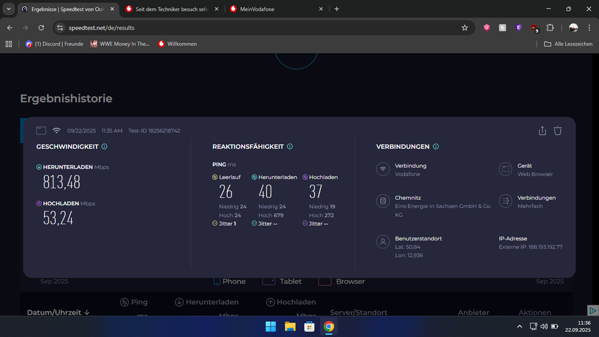Open Microsoft Store from taskbar
The width and height of the screenshot is (599, 337).
(309, 327)
